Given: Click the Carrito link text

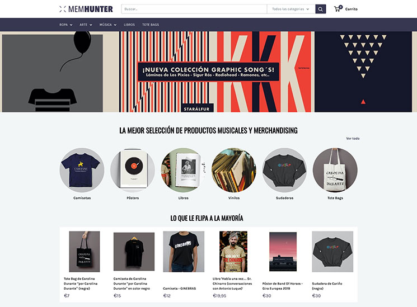Looking at the screenshot, I should pos(352,9).
